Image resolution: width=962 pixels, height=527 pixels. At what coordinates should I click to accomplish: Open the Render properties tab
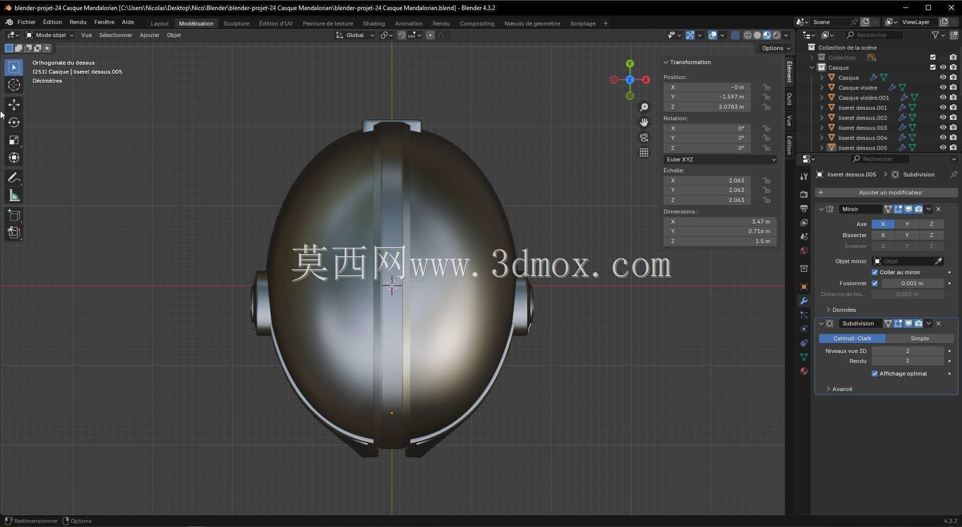coord(804,194)
